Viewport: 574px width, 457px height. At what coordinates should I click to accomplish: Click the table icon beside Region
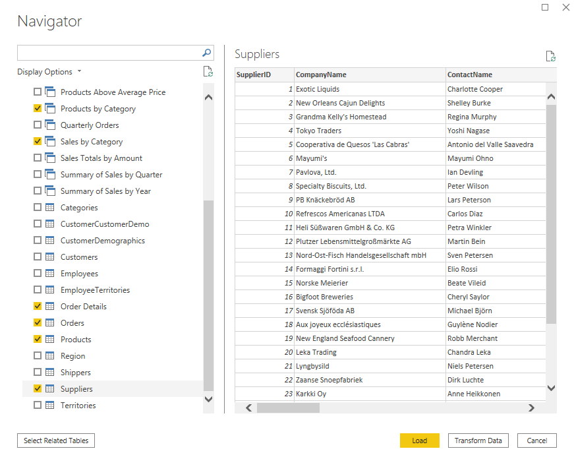(50, 355)
